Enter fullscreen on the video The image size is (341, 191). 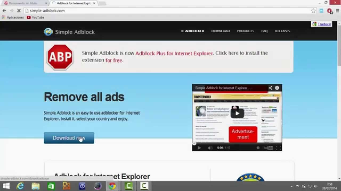click(x=278, y=148)
